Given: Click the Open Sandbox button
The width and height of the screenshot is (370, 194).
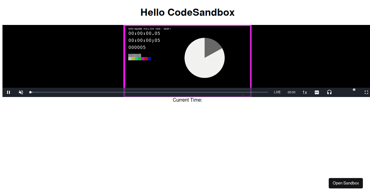Looking at the screenshot, I should [346, 183].
